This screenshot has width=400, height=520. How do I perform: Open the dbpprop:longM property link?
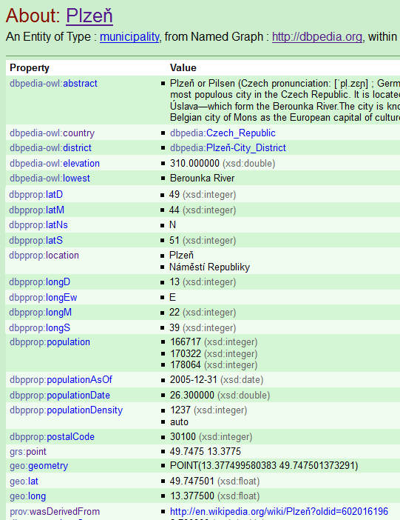(x=41, y=313)
